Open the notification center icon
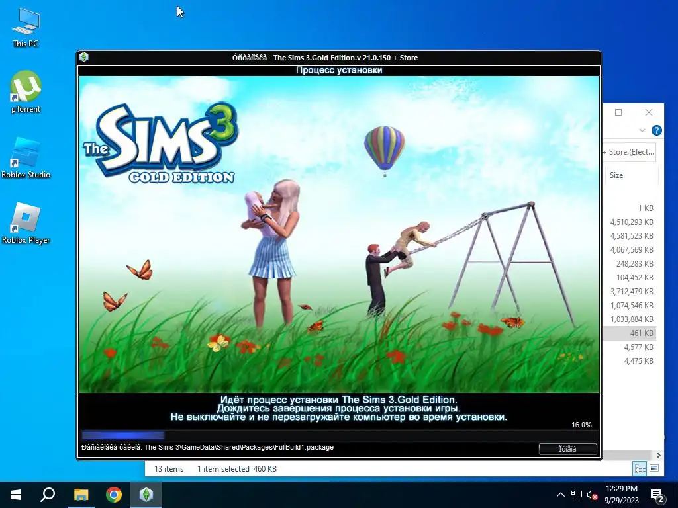678x508 pixels. pyautogui.click(x=657, y=495)
